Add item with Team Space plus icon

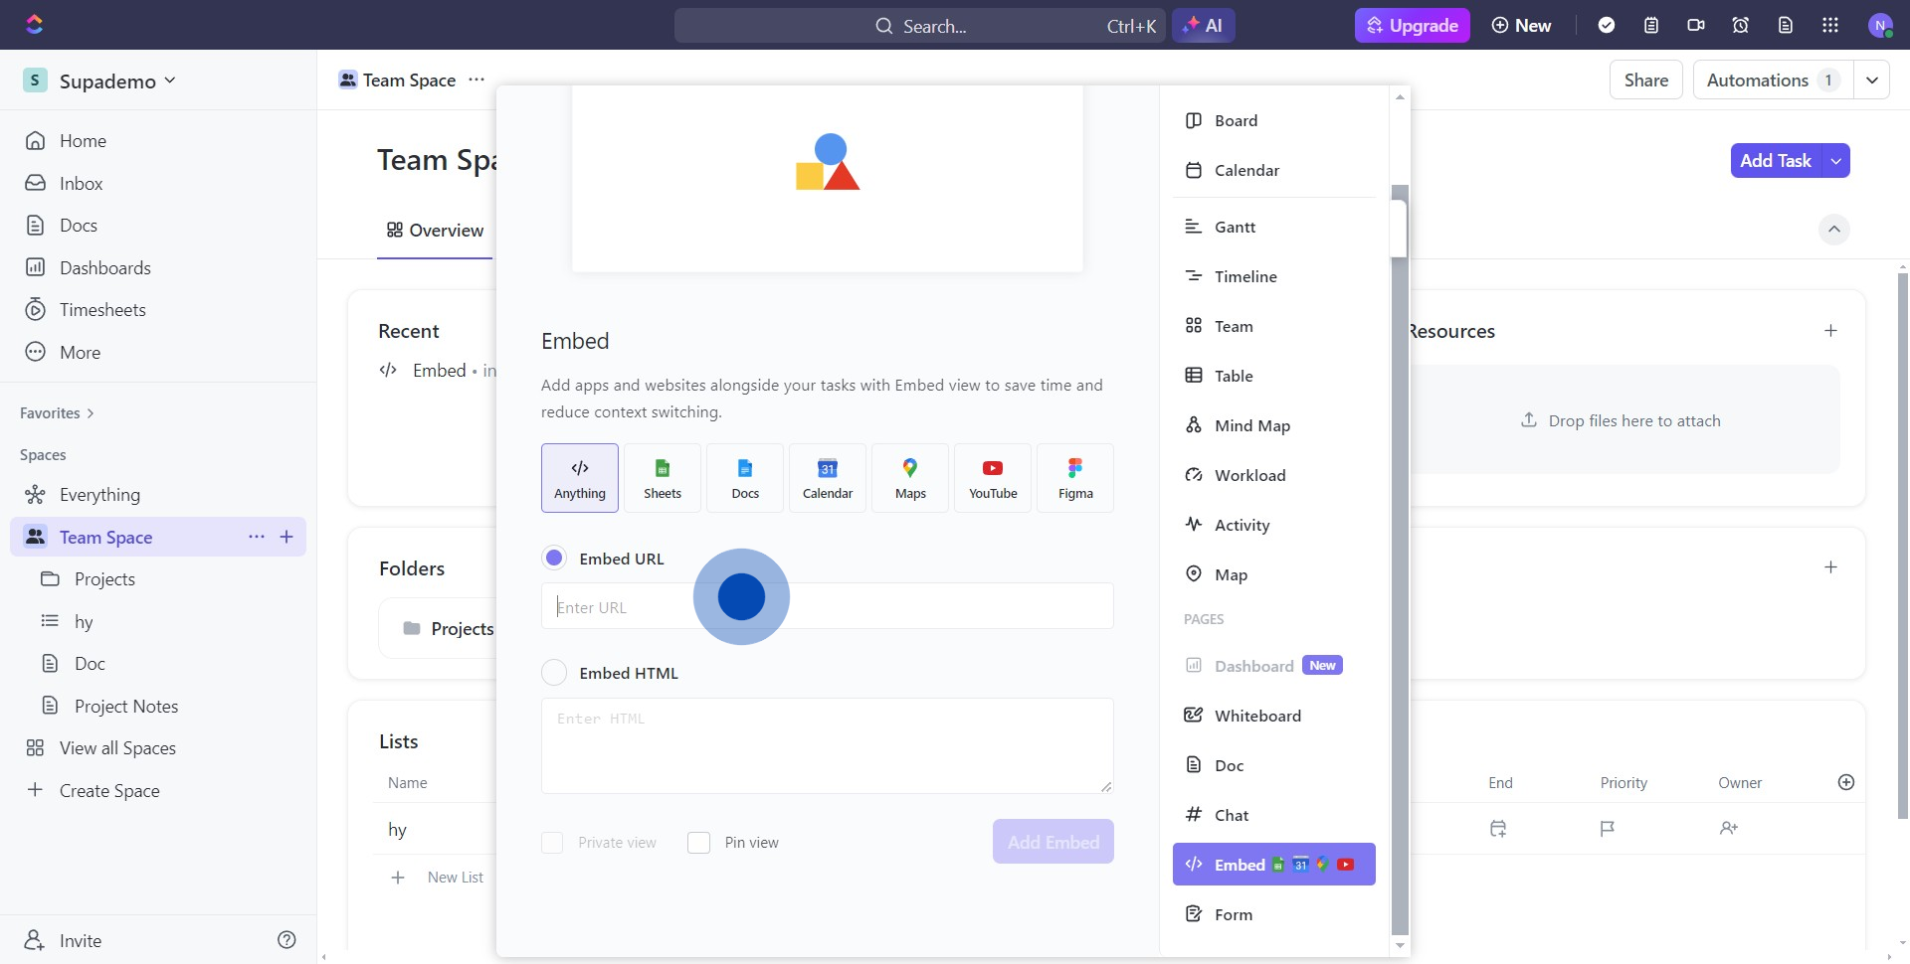pyautogui.click(x=286, y=537)
